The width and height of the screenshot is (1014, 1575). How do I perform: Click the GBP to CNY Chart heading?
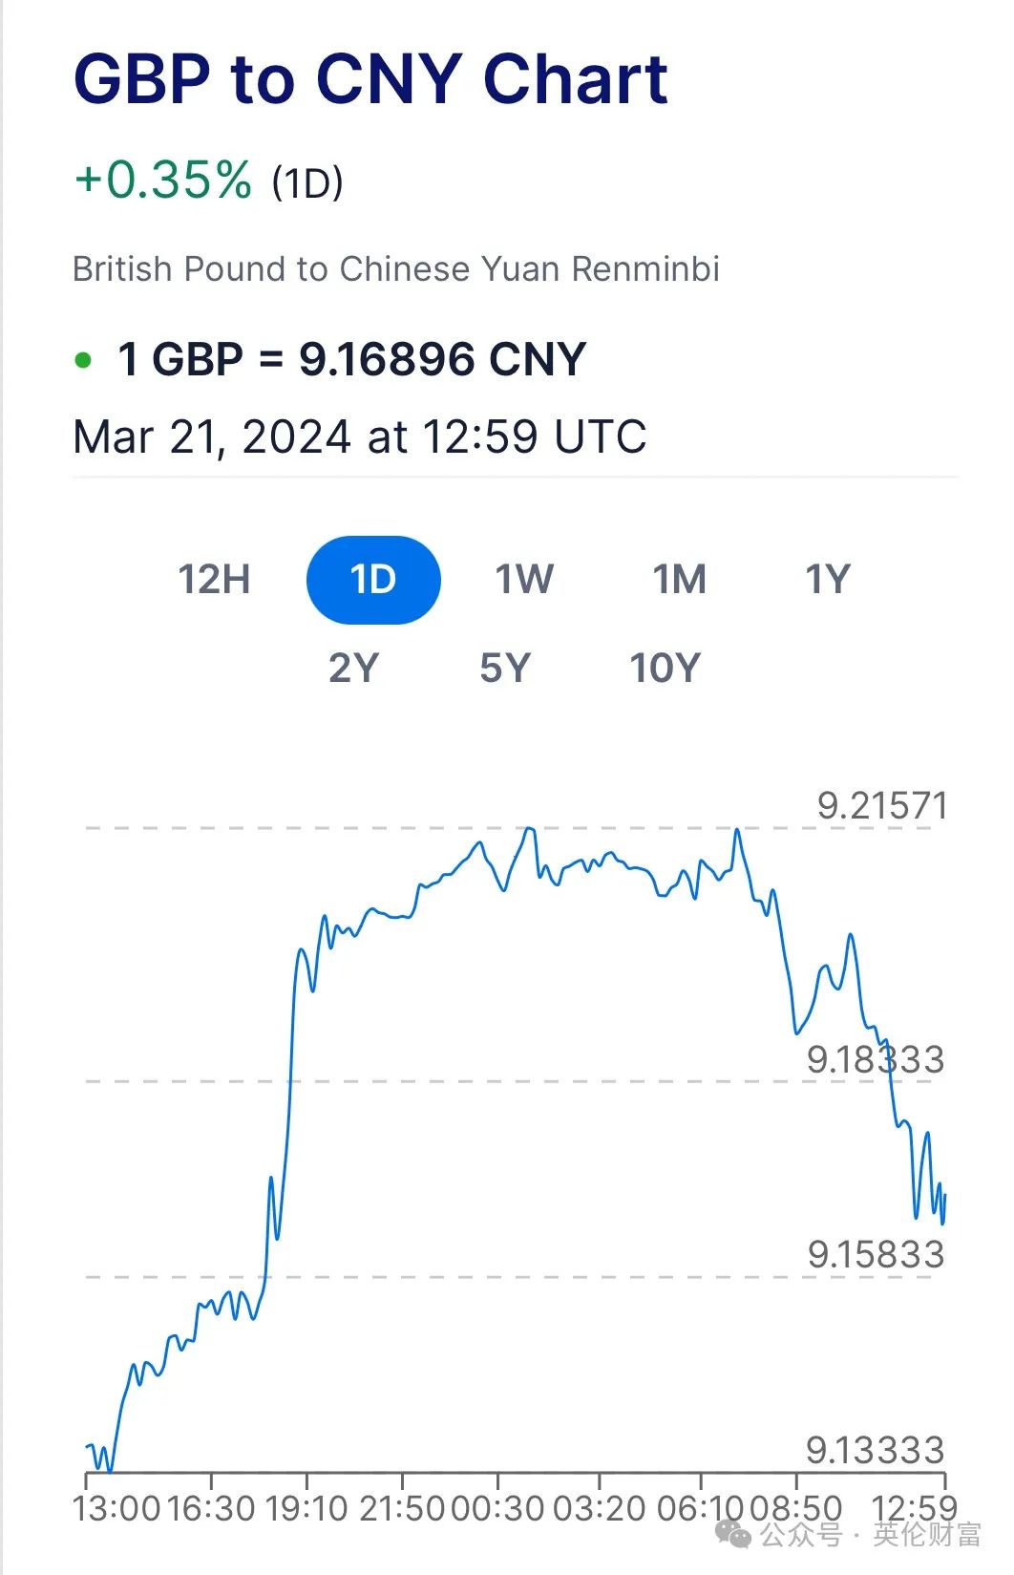point(370,78)
